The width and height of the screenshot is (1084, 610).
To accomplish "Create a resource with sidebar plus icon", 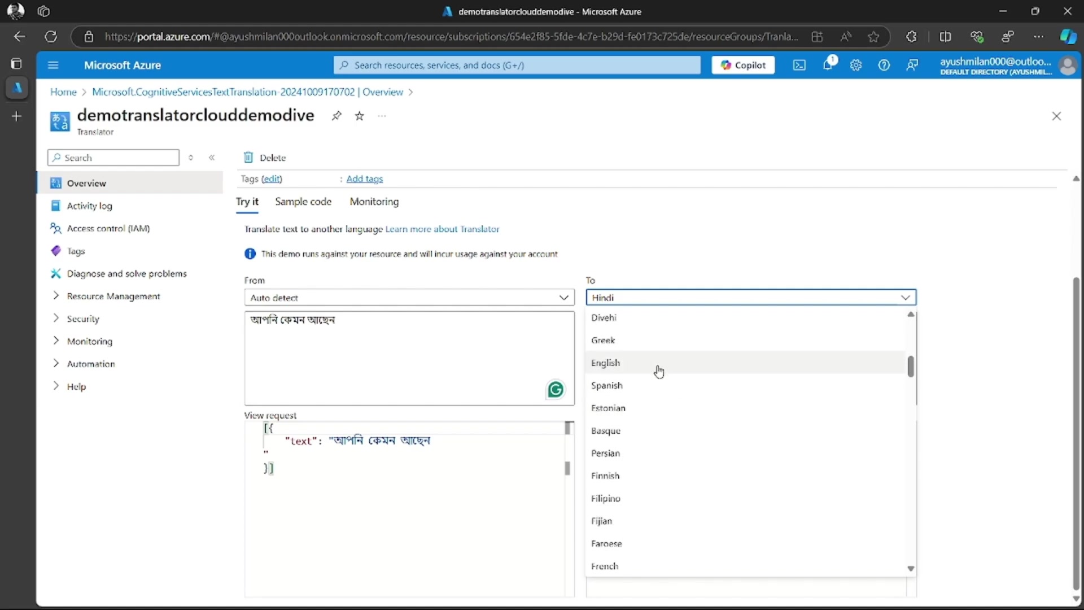I will 16,116.
